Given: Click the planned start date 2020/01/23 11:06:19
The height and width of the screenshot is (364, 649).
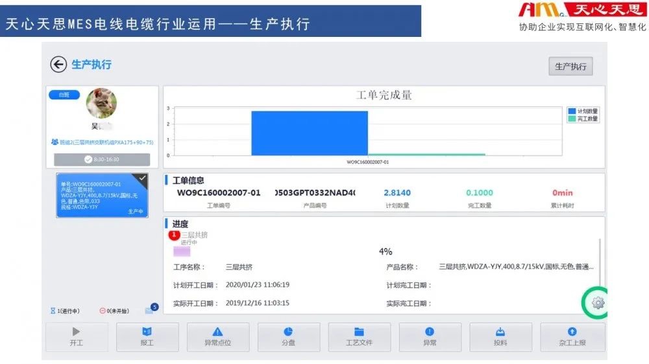Looking at the screenshot, I should click(x=258, y=285).
